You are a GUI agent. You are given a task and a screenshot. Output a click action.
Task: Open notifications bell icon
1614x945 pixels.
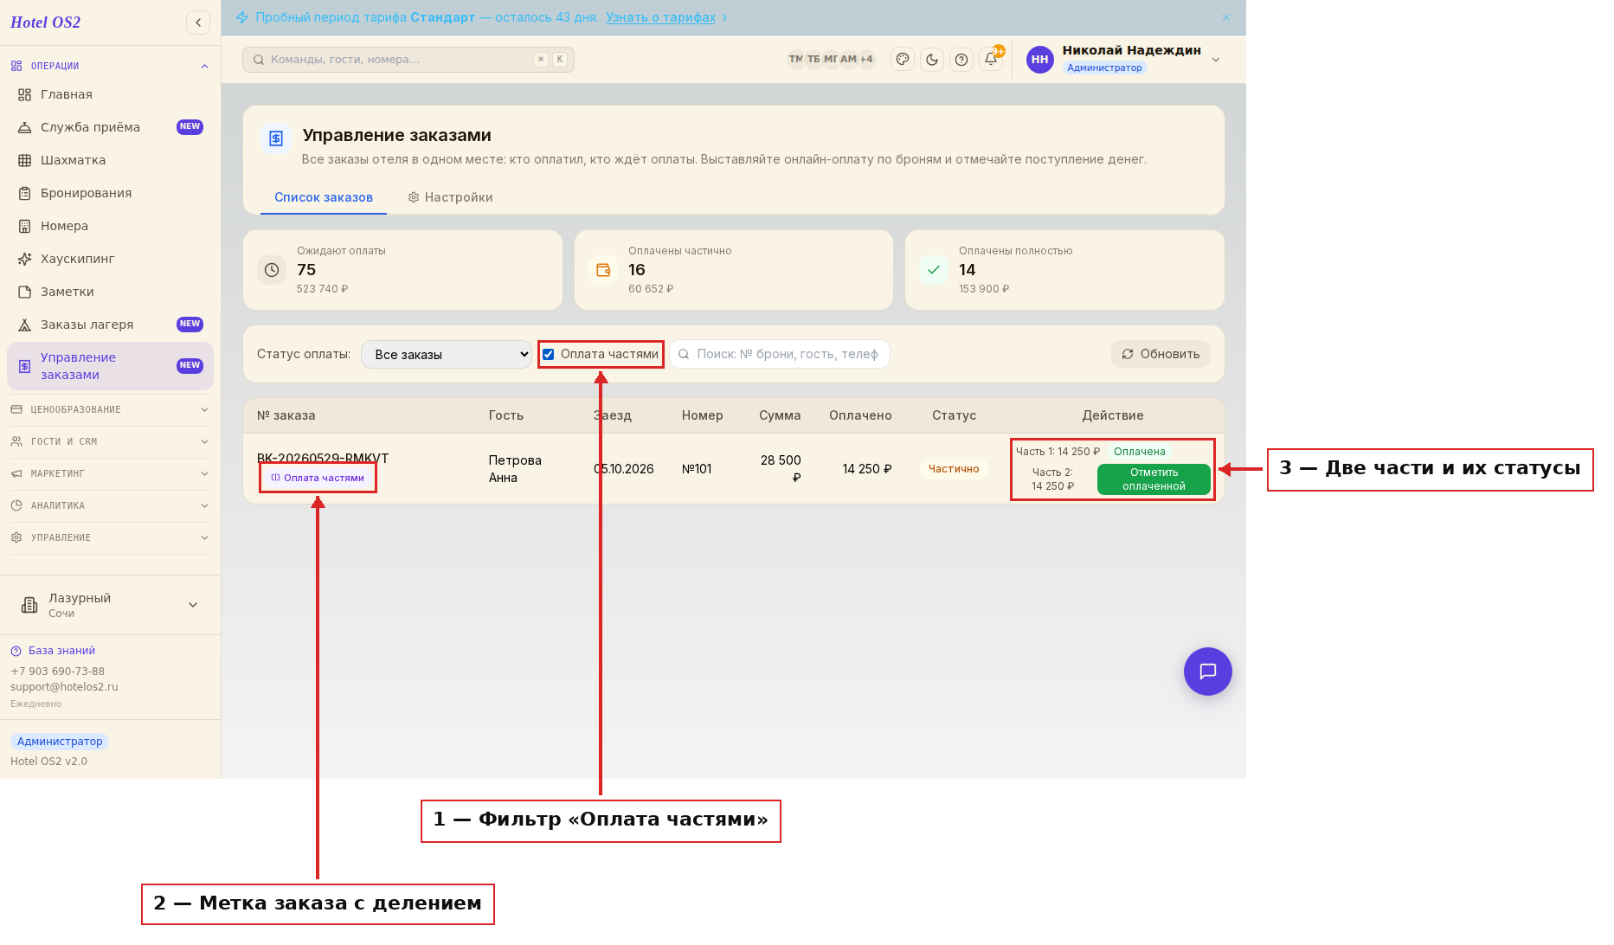(x=991, y=60)
